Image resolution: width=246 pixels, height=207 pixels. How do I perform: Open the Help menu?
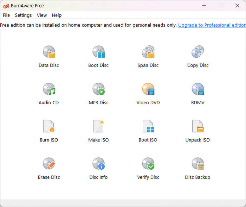(x=57, y=15)
